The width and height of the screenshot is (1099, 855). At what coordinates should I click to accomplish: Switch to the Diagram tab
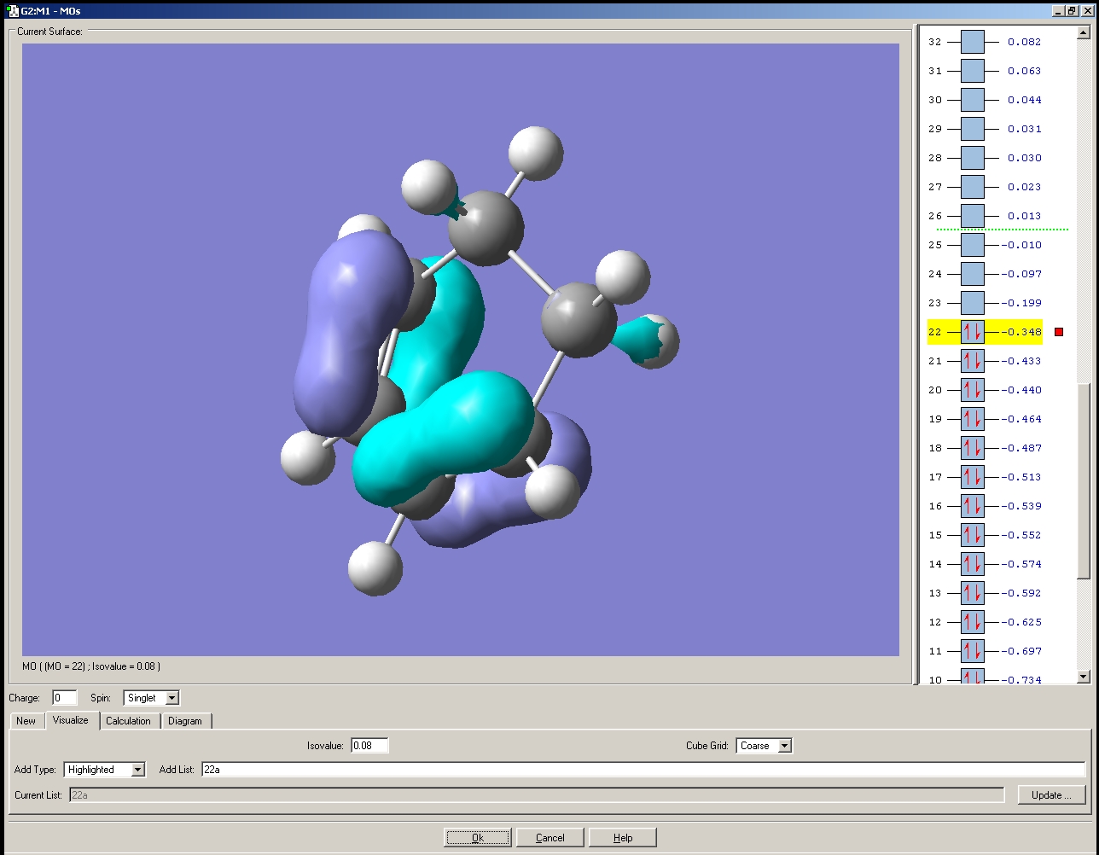coord(185,721)
